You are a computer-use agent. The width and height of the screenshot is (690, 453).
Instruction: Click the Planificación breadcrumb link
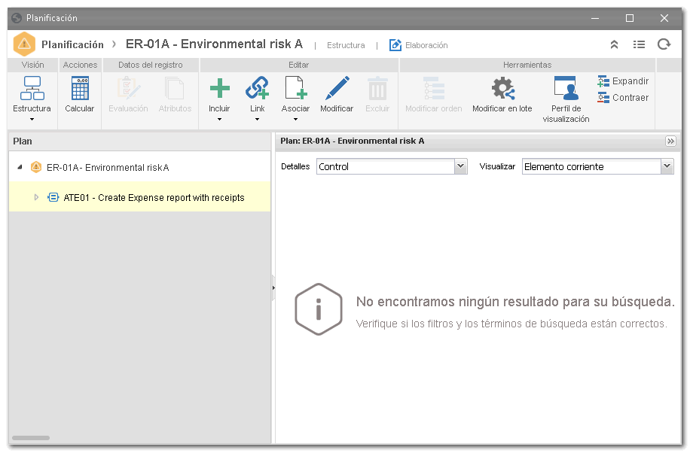[x=72, y=45]
